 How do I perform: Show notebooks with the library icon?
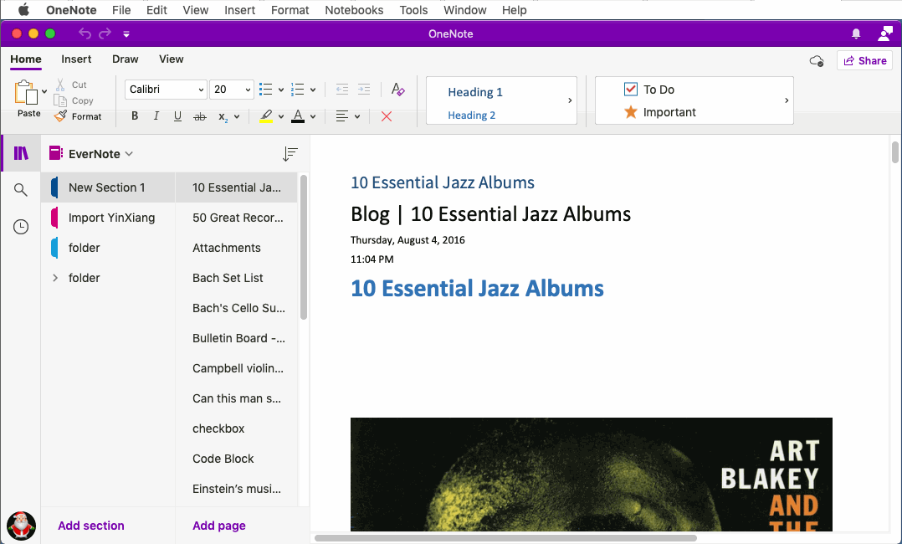pyautogui.click(x=21, y=153)
